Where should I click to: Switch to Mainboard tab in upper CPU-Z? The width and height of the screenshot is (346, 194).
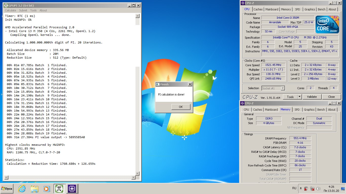(272, 9)
